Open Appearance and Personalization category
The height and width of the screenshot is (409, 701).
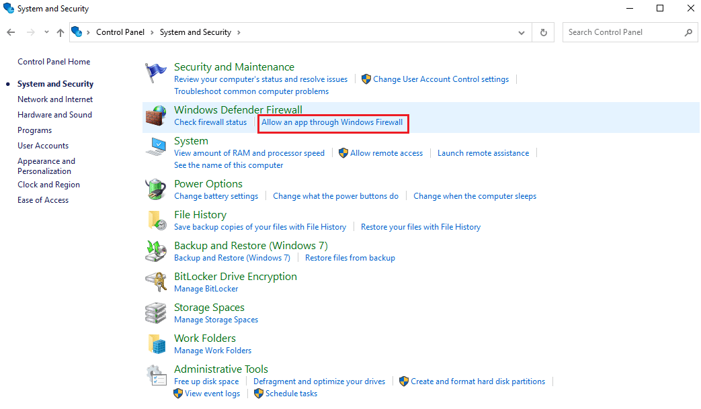(x=46, y=166)
